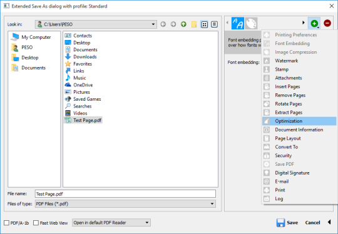Click the Print printer icon in menu
338x234 pixels.
267,190
